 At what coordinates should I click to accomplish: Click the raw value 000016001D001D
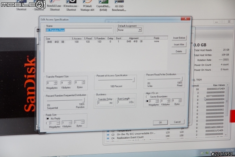214,127
